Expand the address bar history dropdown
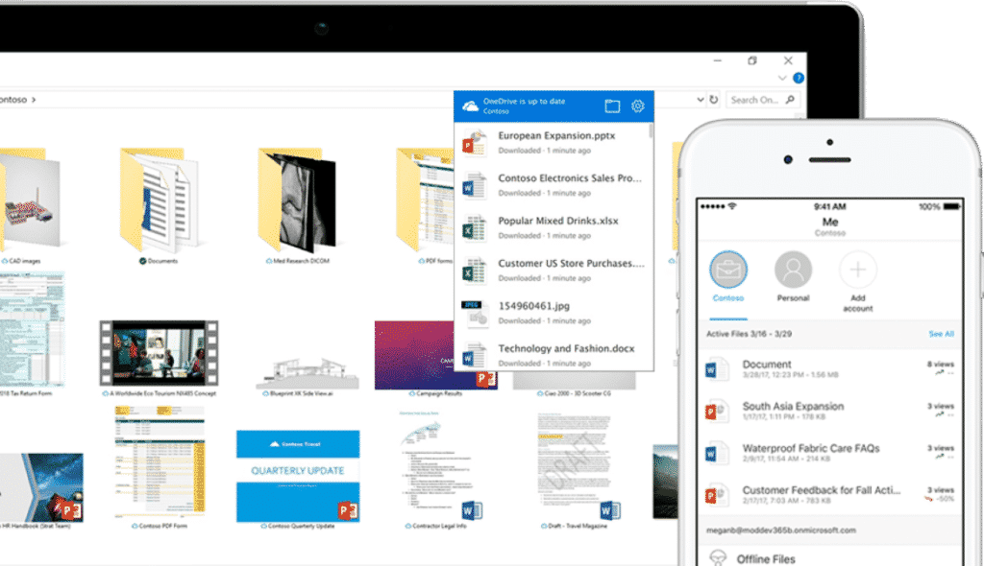Viewport: 984px width, 566px height. click(701, 99)
